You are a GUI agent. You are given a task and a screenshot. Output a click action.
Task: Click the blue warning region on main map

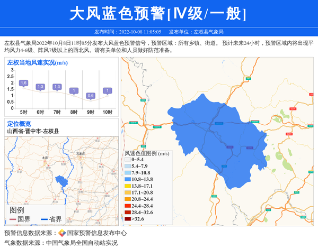(217, 137)
